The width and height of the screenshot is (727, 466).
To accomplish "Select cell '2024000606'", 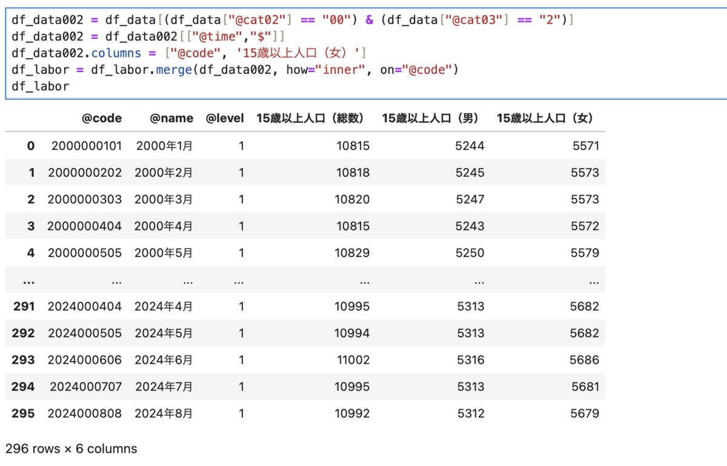I will pos(85,359).
